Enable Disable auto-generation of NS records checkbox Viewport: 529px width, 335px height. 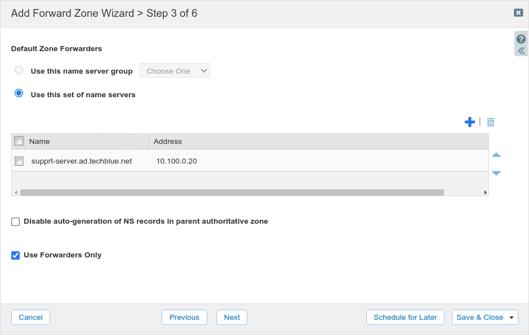click(16, 221)
